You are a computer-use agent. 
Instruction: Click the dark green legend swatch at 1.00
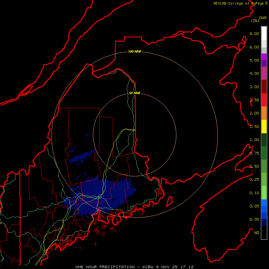click(264, 140)
